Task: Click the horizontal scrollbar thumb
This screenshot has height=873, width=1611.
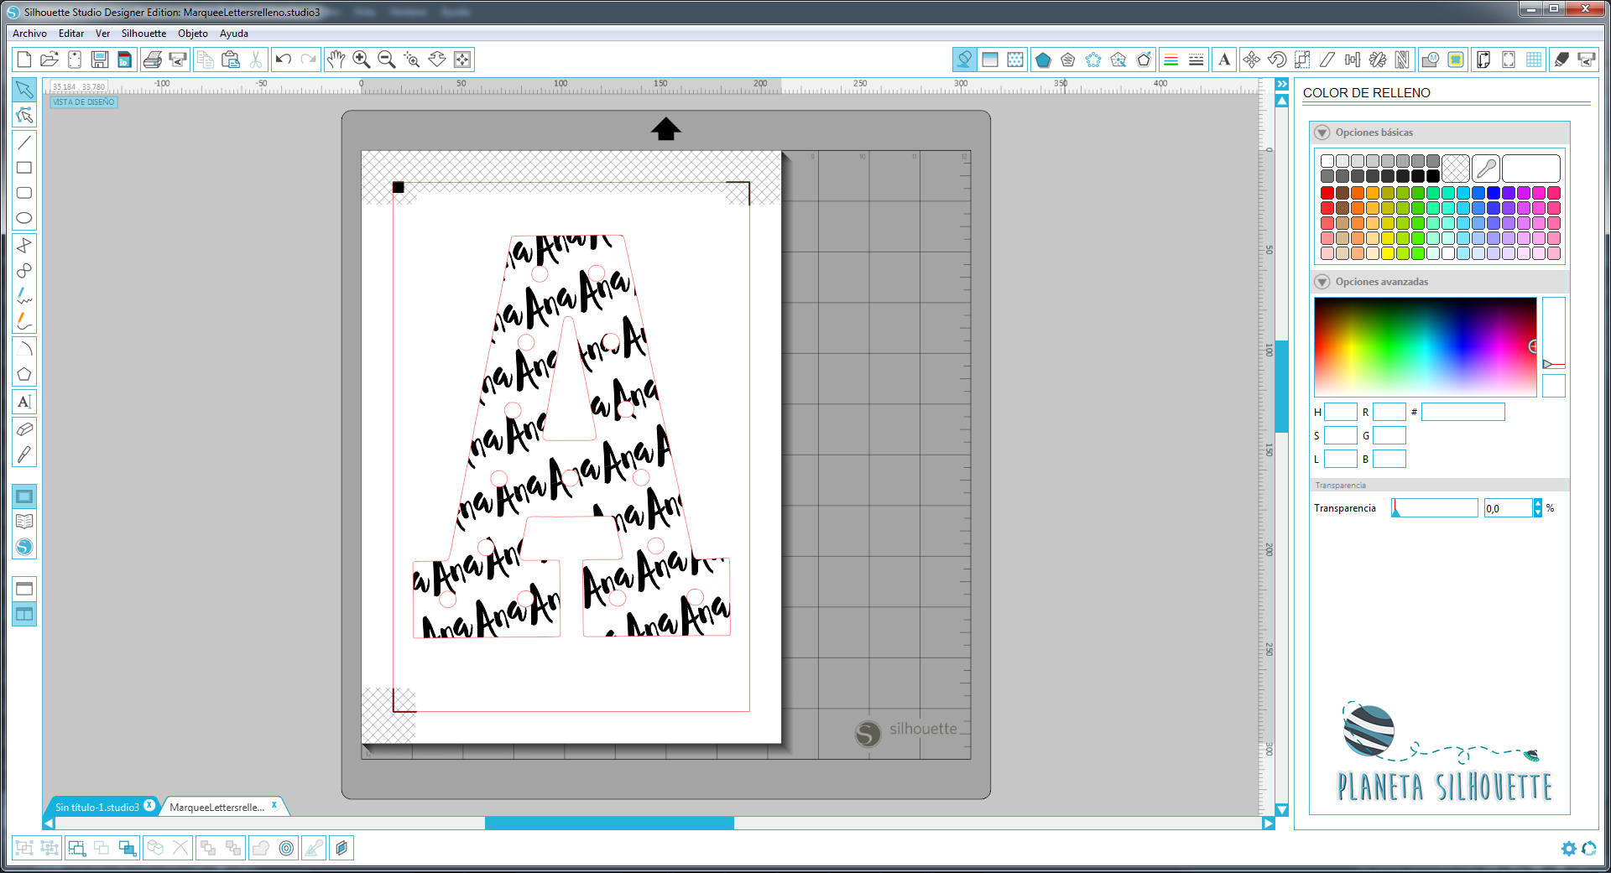Action: click(609, 824)
